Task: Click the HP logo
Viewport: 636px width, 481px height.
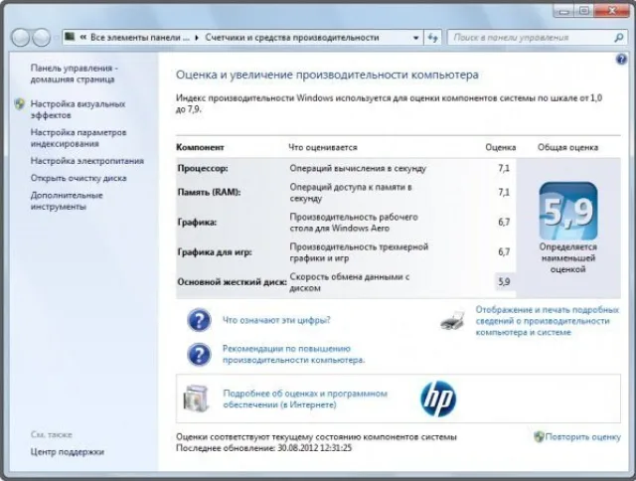Action: (438, 399)
